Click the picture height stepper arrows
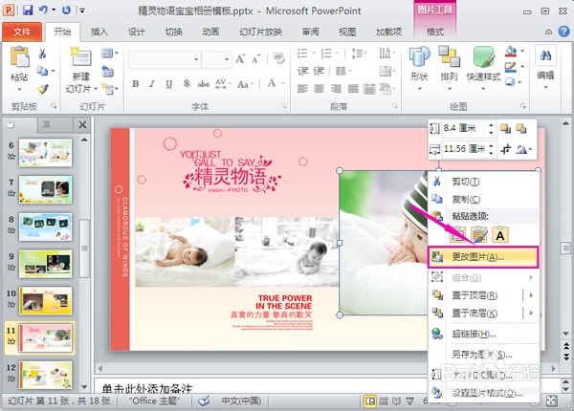Viewport: 574px width, 411px height. 491,128
